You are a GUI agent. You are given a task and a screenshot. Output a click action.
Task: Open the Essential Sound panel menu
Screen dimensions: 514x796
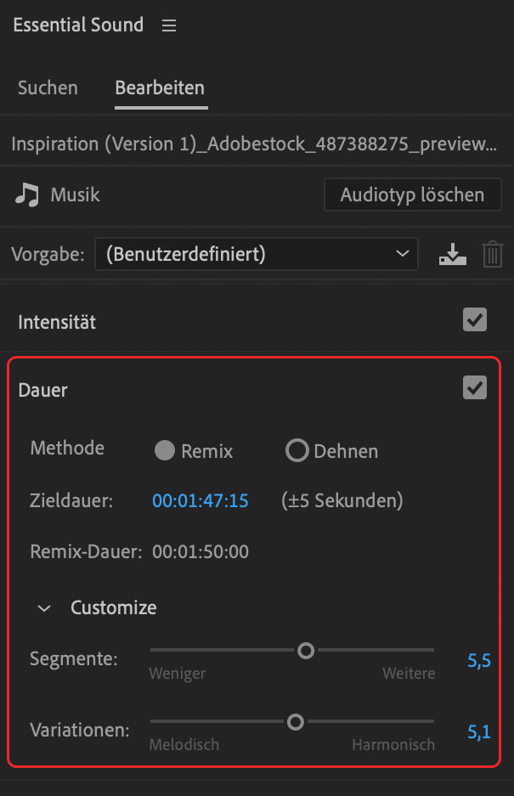(168, 25)
